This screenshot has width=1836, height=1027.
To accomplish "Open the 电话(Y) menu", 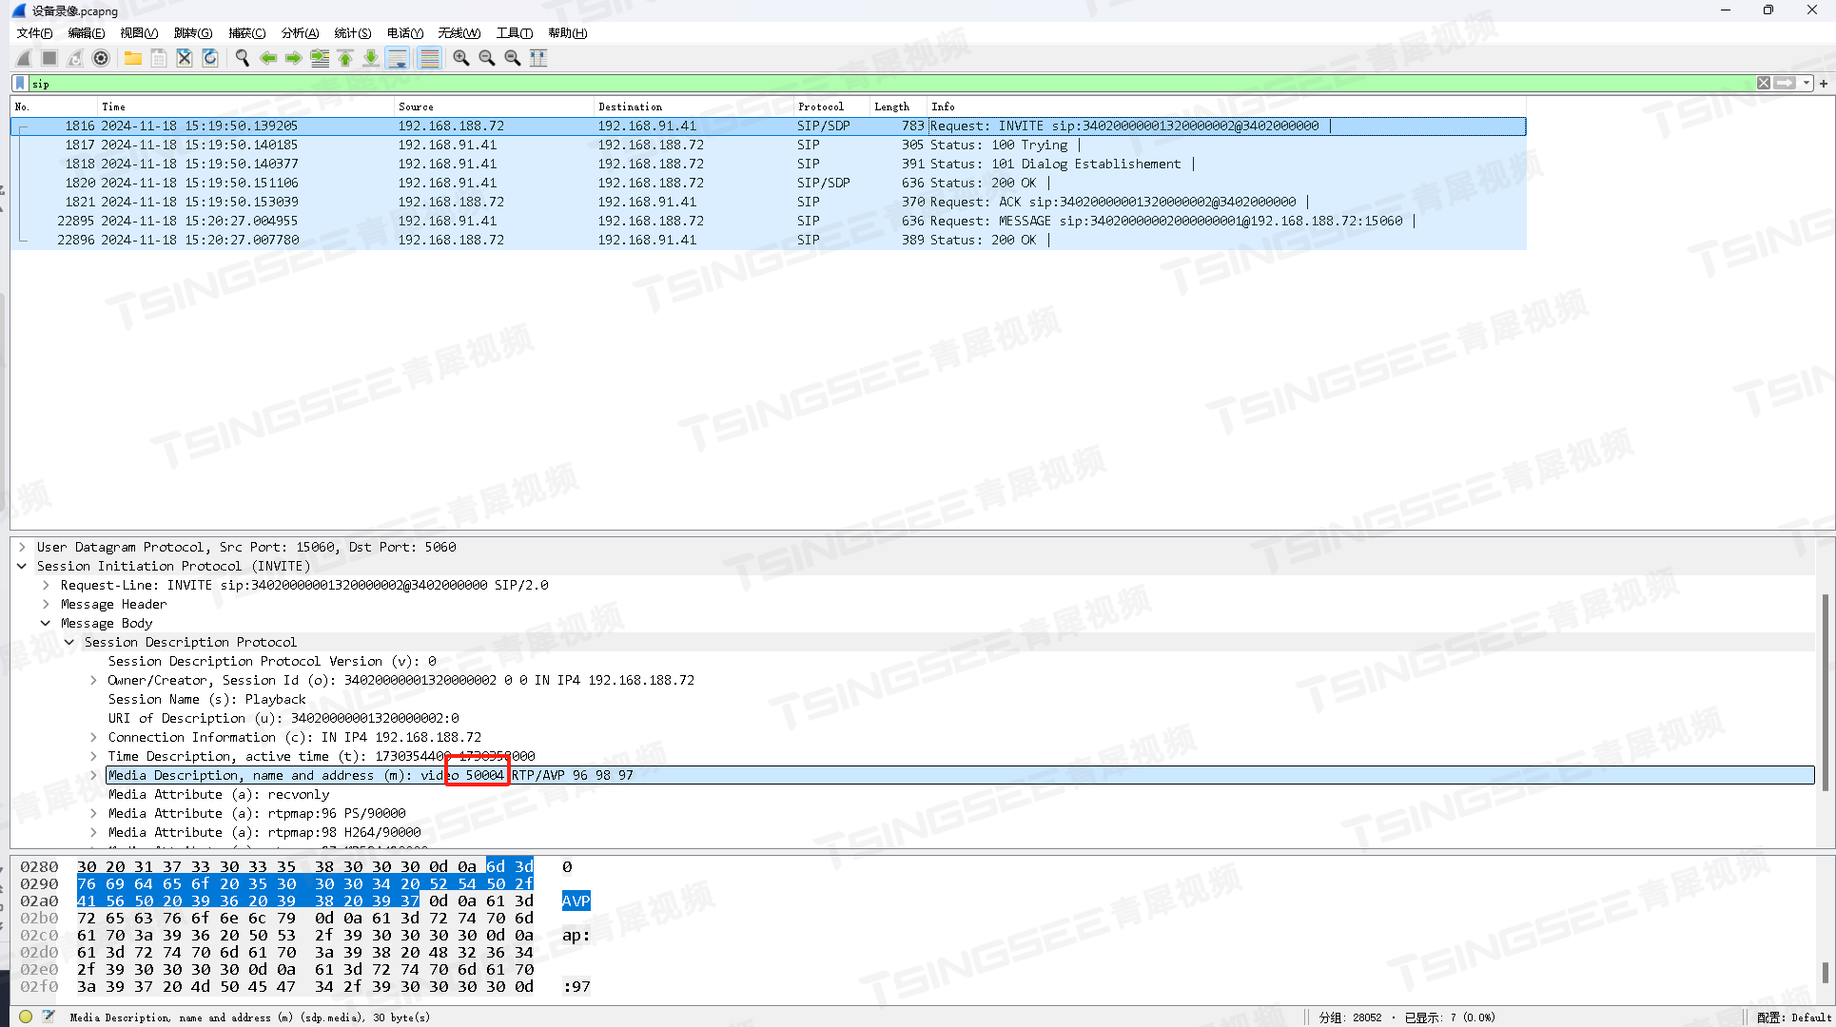I will coord(404,33).
